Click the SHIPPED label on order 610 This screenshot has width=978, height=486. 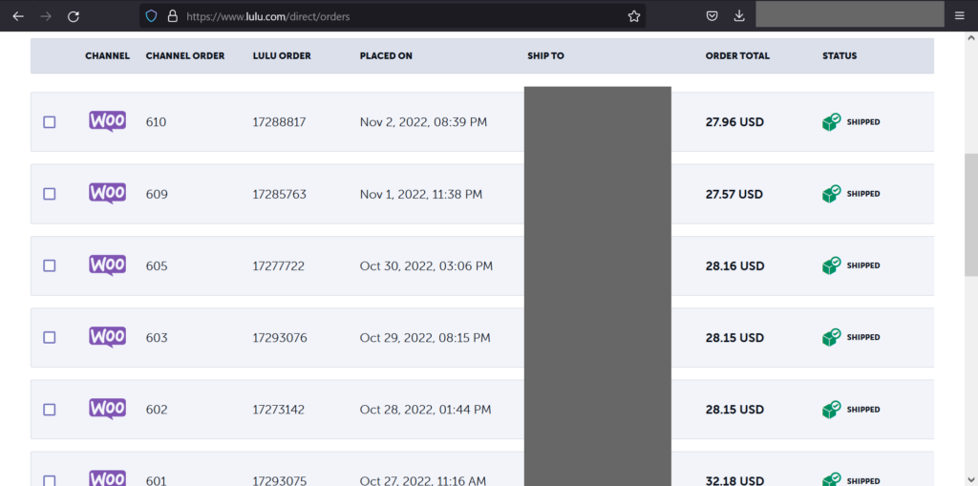[x=863, y=122]
